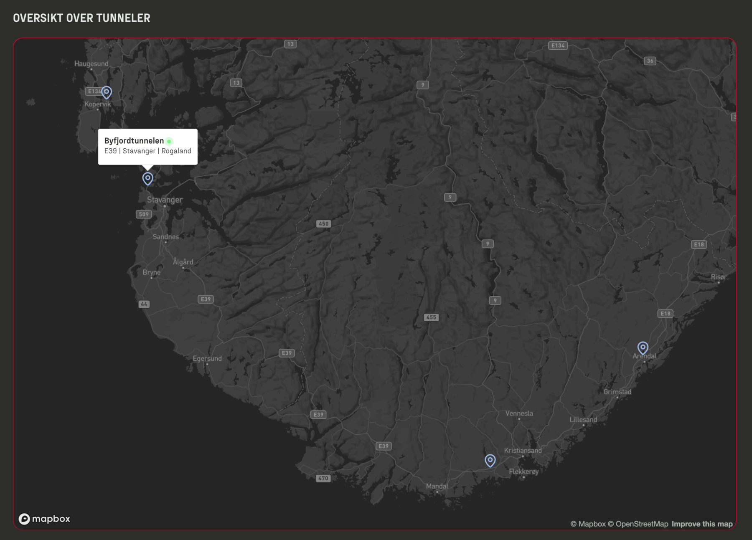
Task: Open the © Mapbox attribution link
Action: click(x=588, y=524)
